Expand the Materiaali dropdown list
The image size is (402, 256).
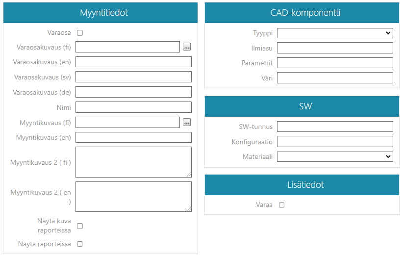[x=335, y=157]
